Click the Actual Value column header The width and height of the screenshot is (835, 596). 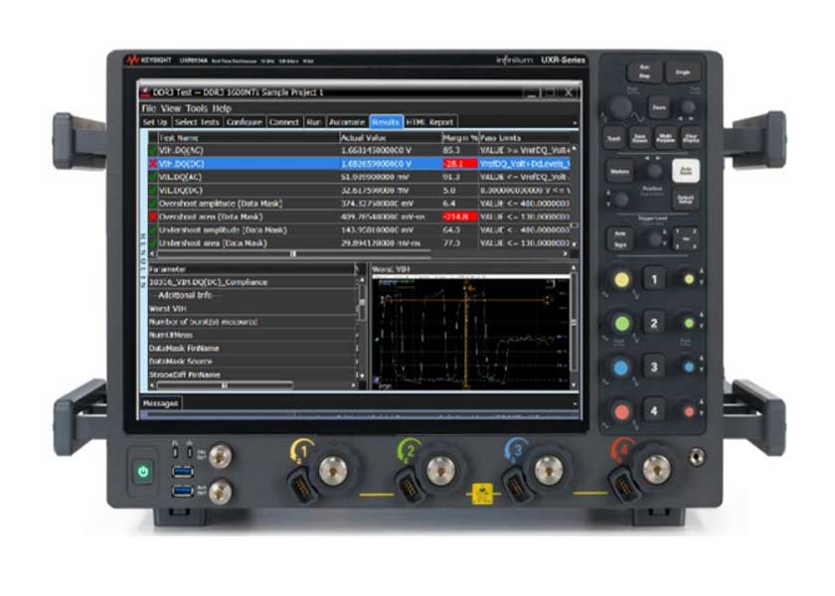[391, 137]
